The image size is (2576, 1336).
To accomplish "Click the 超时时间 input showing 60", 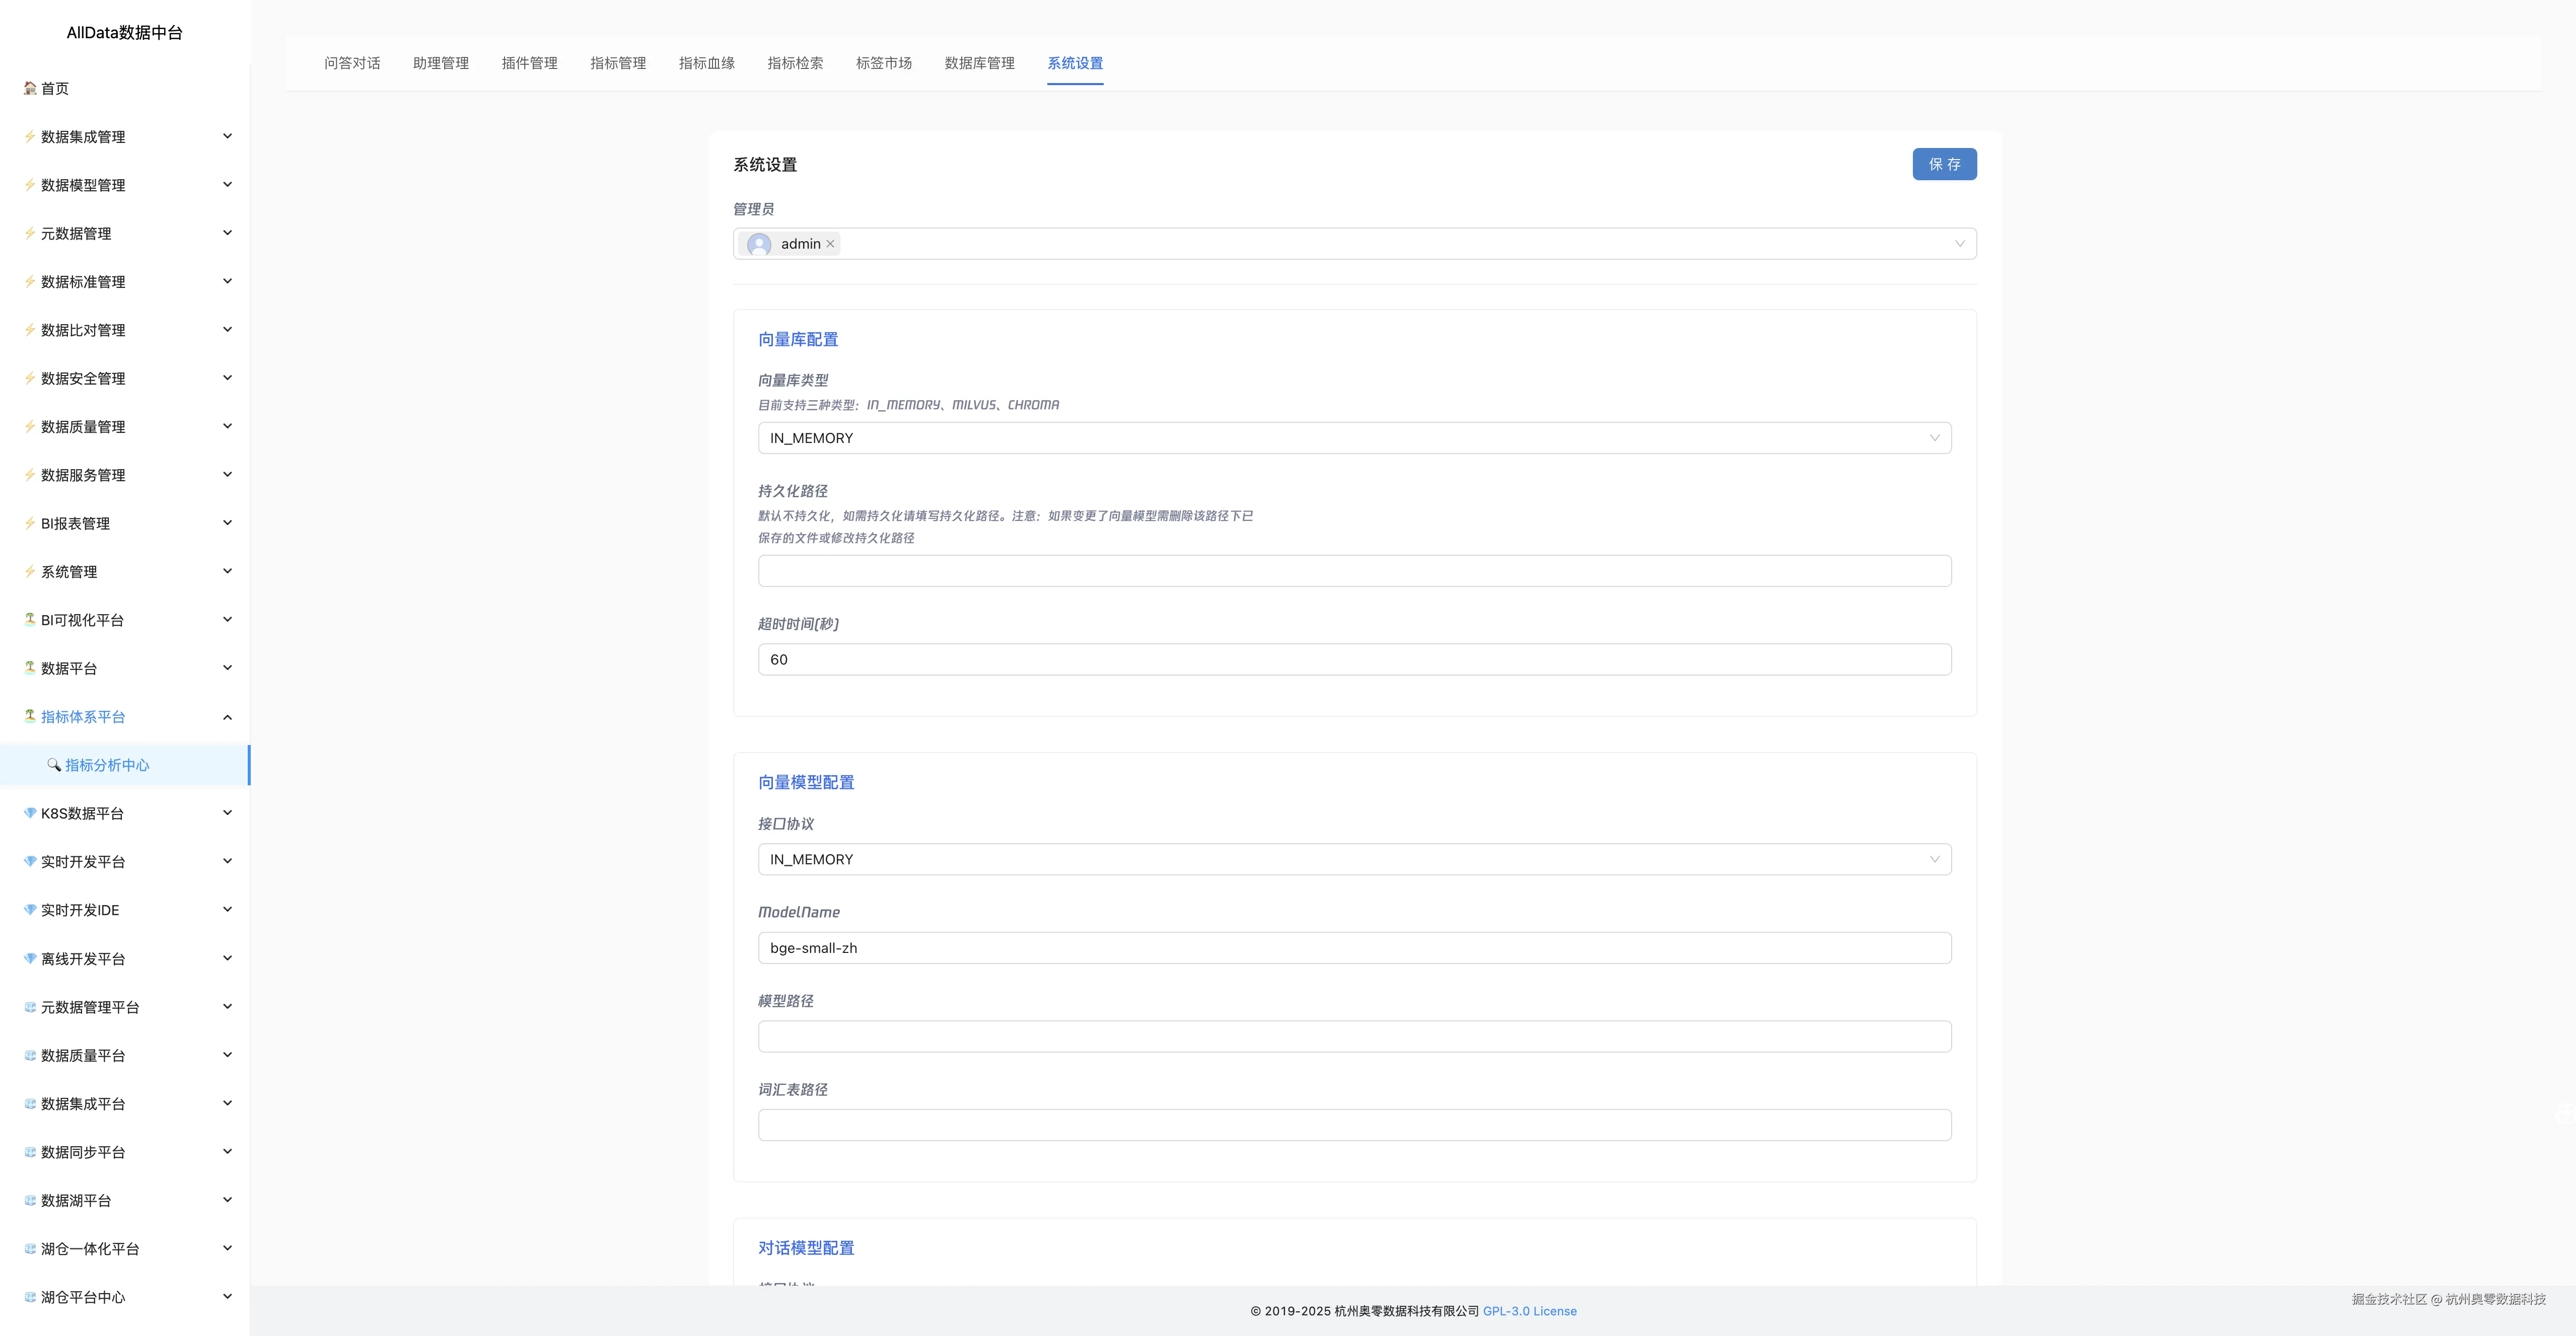I will click(x=1354, y=660).
